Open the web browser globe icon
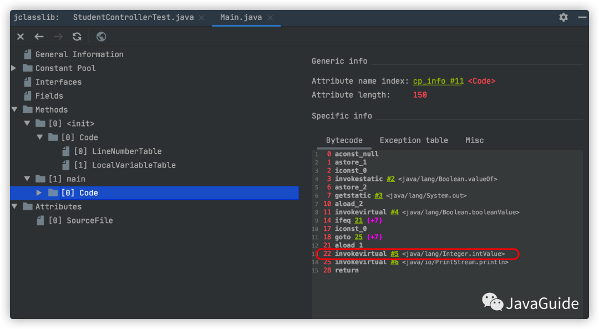 (x=101, y=37)
